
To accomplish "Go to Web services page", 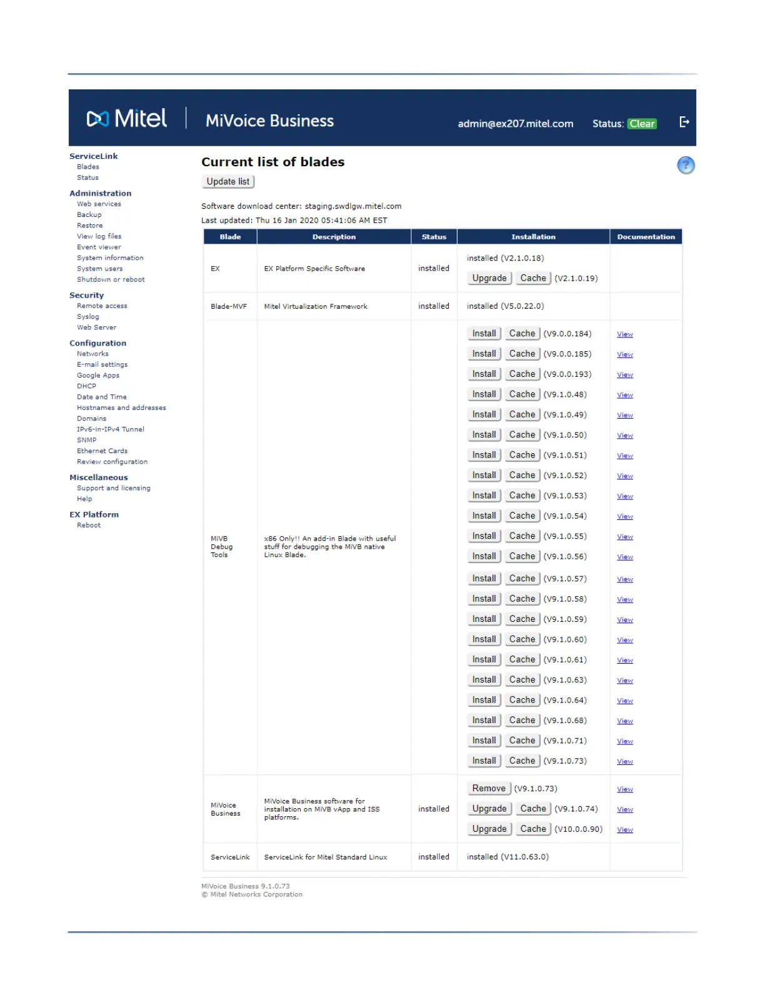I will click(x=99, y=204).
